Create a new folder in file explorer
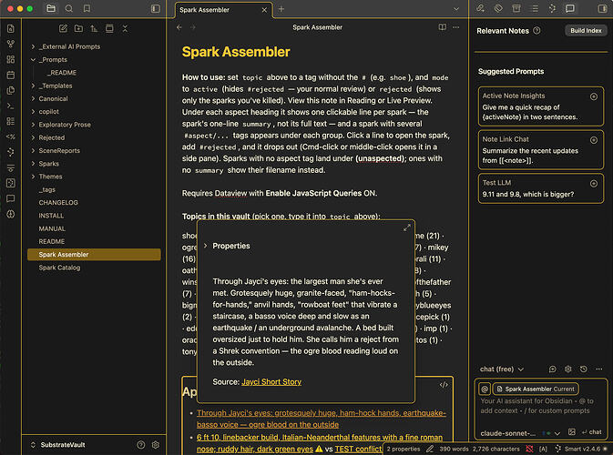This screenshot has width=613, height=455. pyautogui.click(x=78, y=28)
